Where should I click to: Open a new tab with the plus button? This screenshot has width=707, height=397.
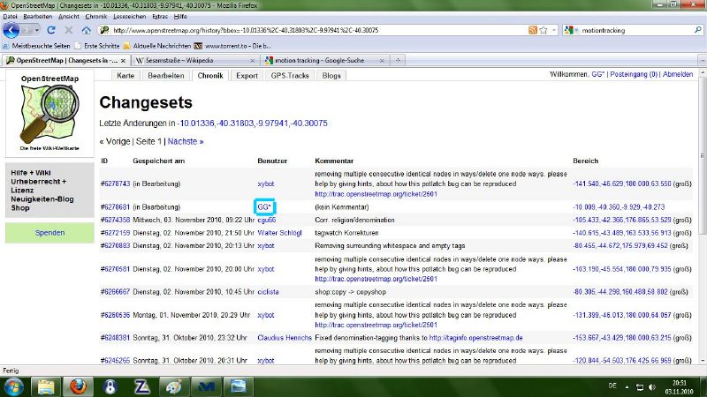pos(398,60)
